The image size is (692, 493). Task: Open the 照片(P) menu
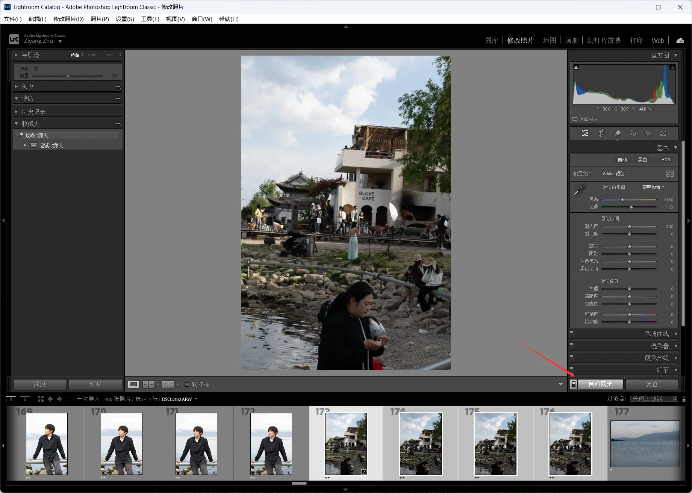pos(100,19)
